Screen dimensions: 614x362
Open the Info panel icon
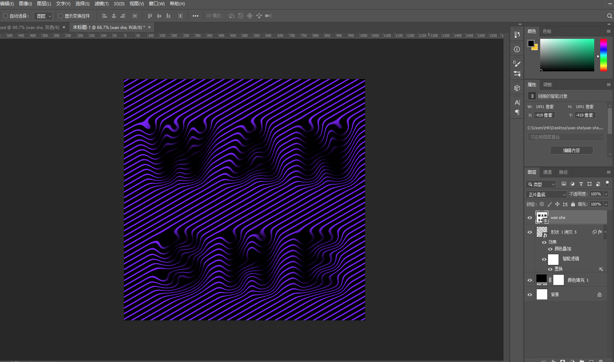click(517, 49)
